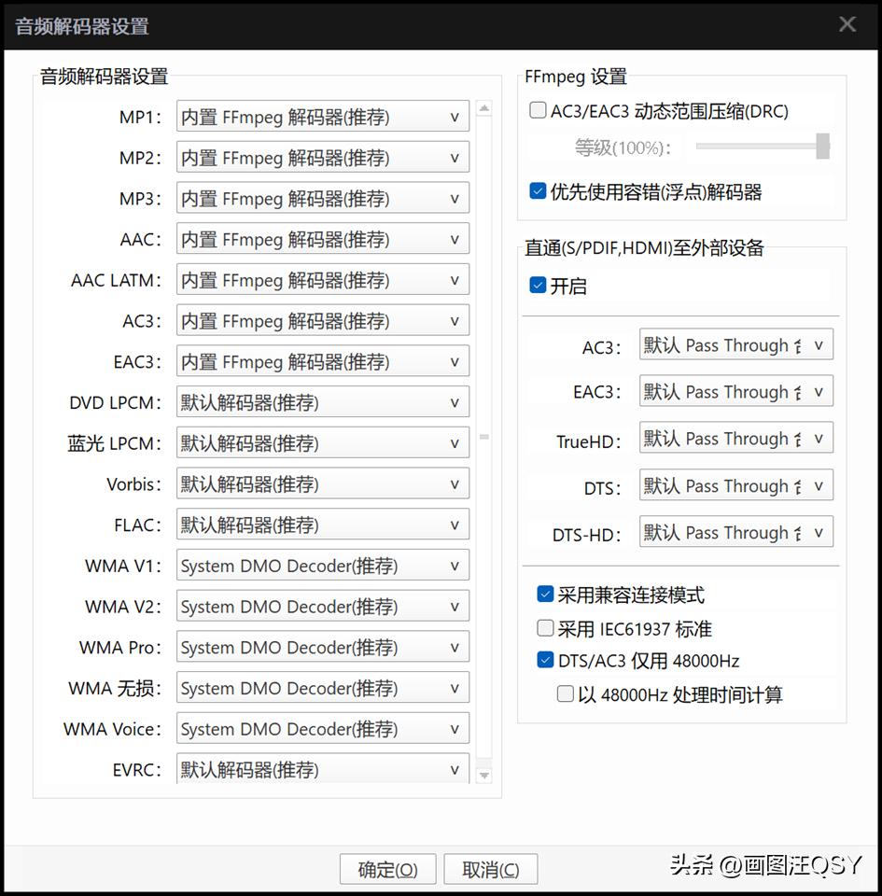Toggle the 开启 pass-through checkbox

538,287
